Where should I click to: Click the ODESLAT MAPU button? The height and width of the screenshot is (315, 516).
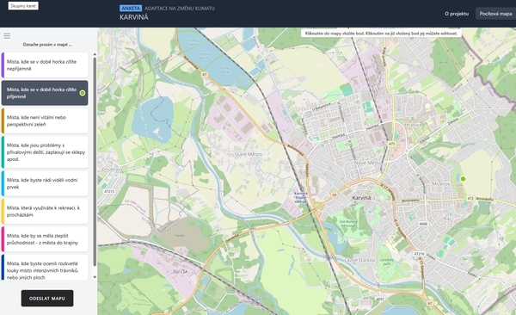coord(47,298)
